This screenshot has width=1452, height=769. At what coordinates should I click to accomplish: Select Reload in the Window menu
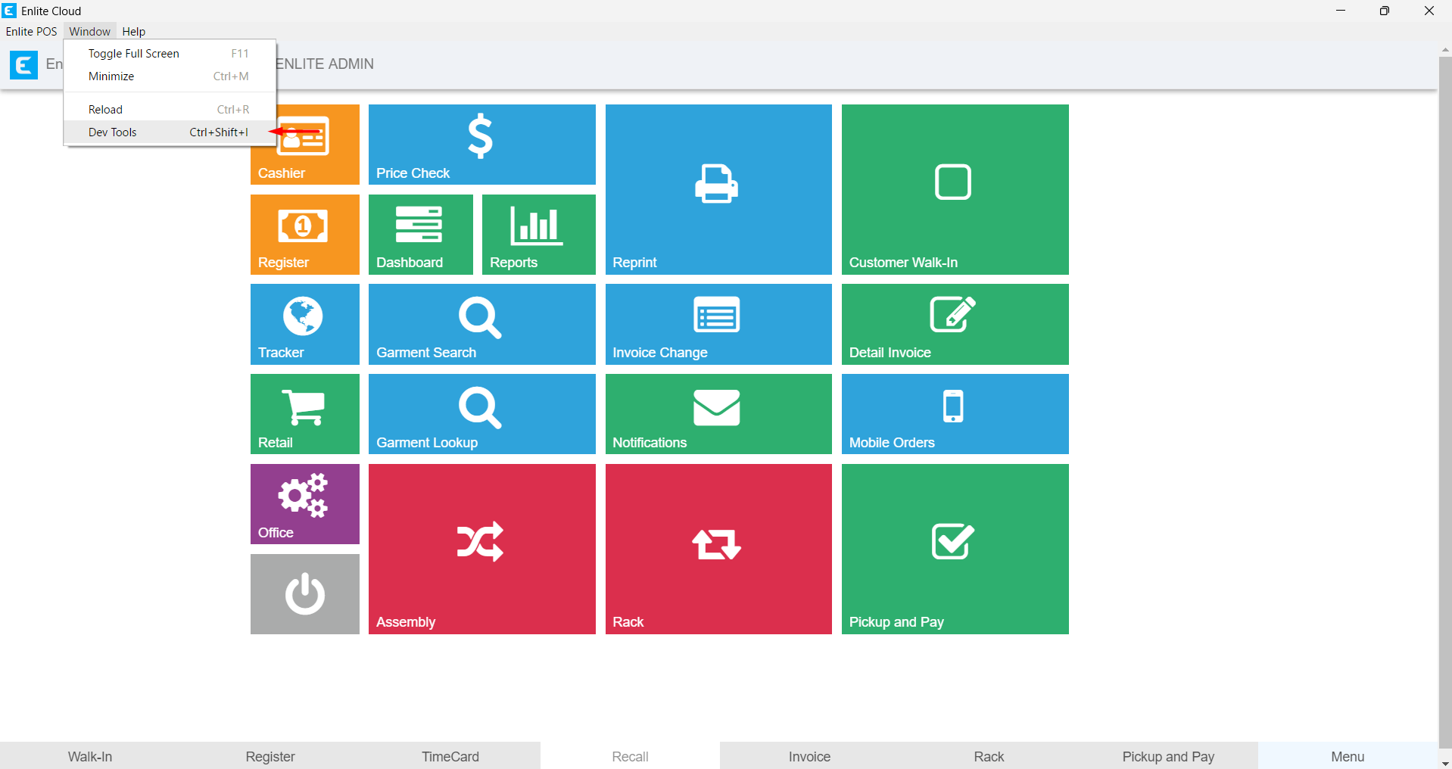(105, 110)
